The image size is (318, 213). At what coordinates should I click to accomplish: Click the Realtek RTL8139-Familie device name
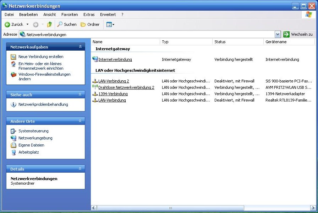tap(288, 100)
